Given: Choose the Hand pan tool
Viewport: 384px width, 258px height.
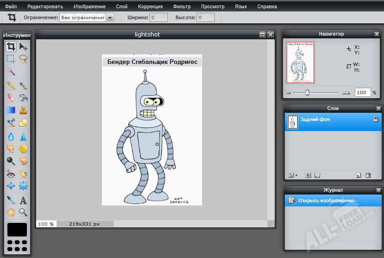Looking at the screenshot, I should coord(11,212).
